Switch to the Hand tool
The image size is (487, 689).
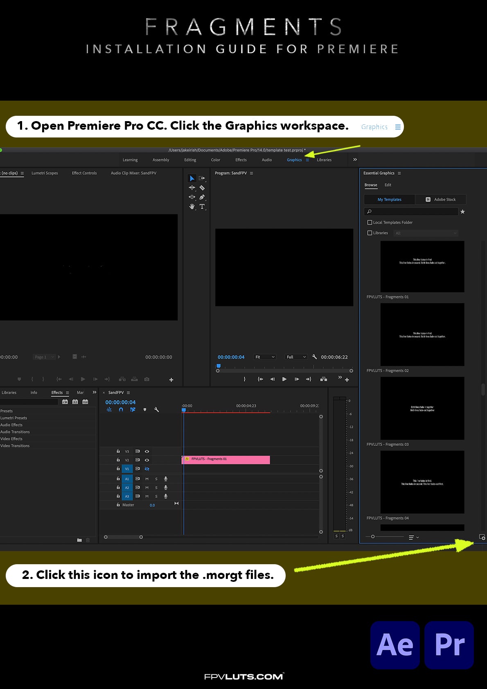coord(192,207)
